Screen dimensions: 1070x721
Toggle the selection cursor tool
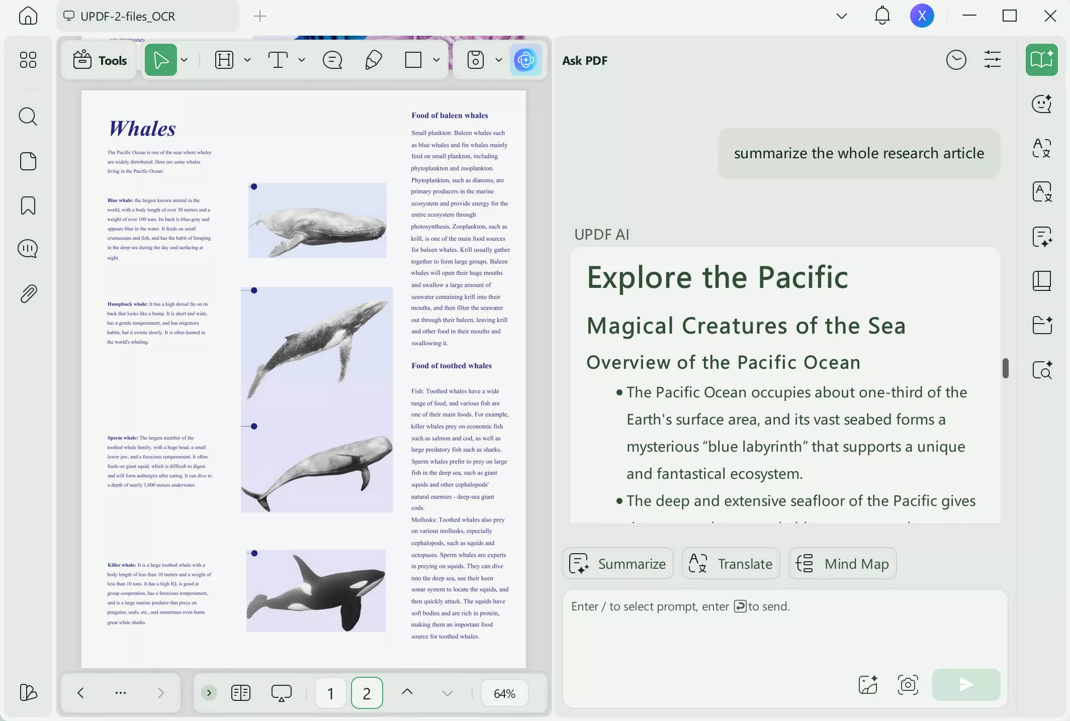[161, 60]
